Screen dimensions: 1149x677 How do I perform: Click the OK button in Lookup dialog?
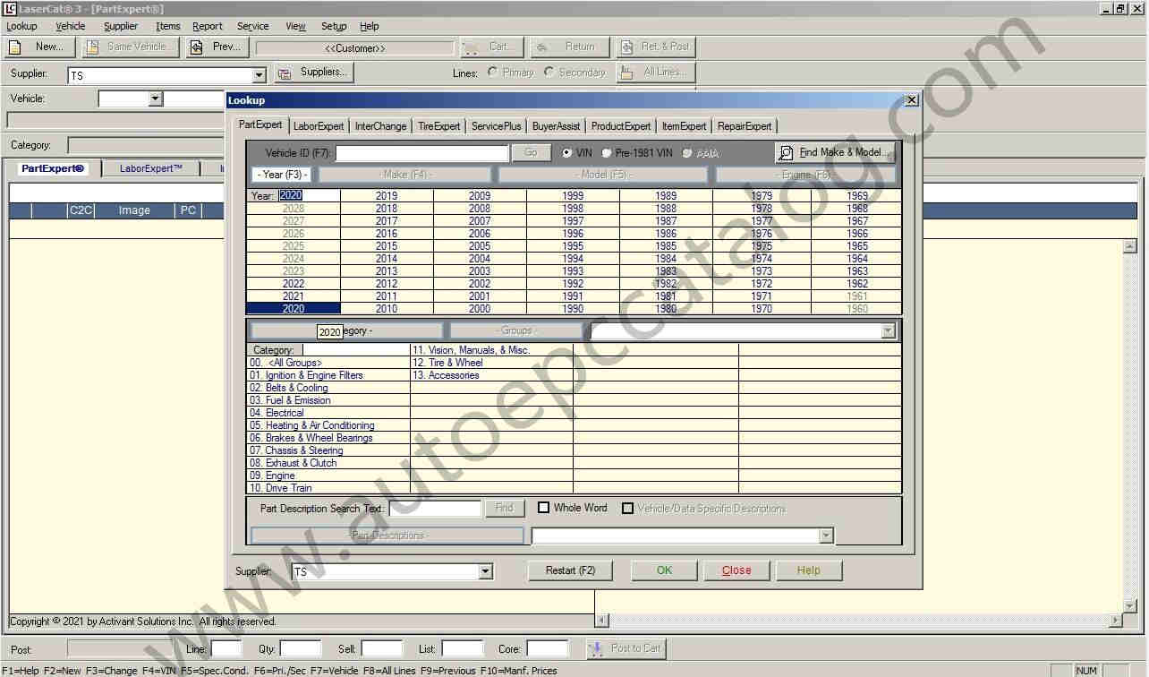(664, 570)
